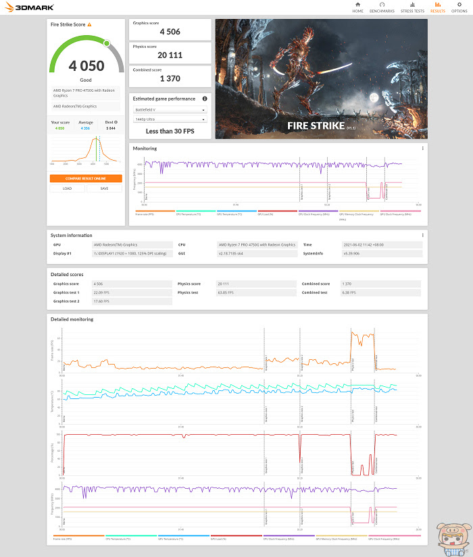Open Stress Tests from the top bar
The width and height of the screenshot is (473, 557).
(x=412, y=7)
